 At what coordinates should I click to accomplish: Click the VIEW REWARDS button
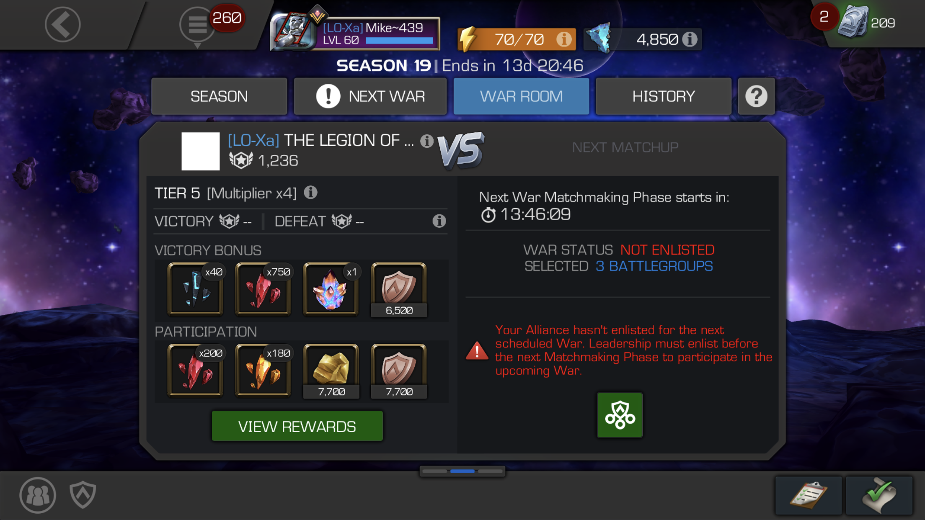[x=297, y=426]
